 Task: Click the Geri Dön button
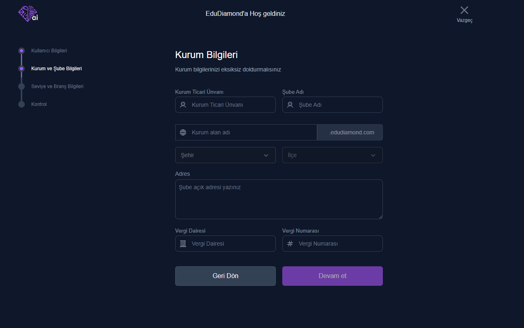click(225, 276)
